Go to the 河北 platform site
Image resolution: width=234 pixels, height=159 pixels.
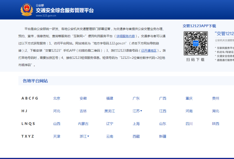click(57, 111)
